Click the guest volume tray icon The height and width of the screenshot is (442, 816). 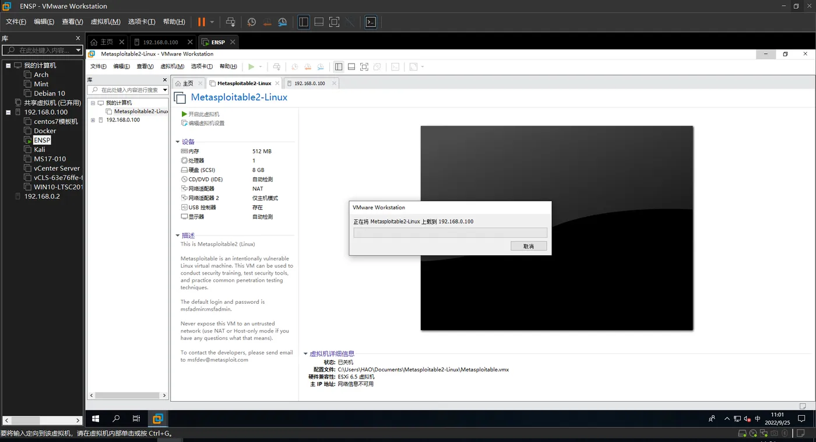[x=747, y=419]
